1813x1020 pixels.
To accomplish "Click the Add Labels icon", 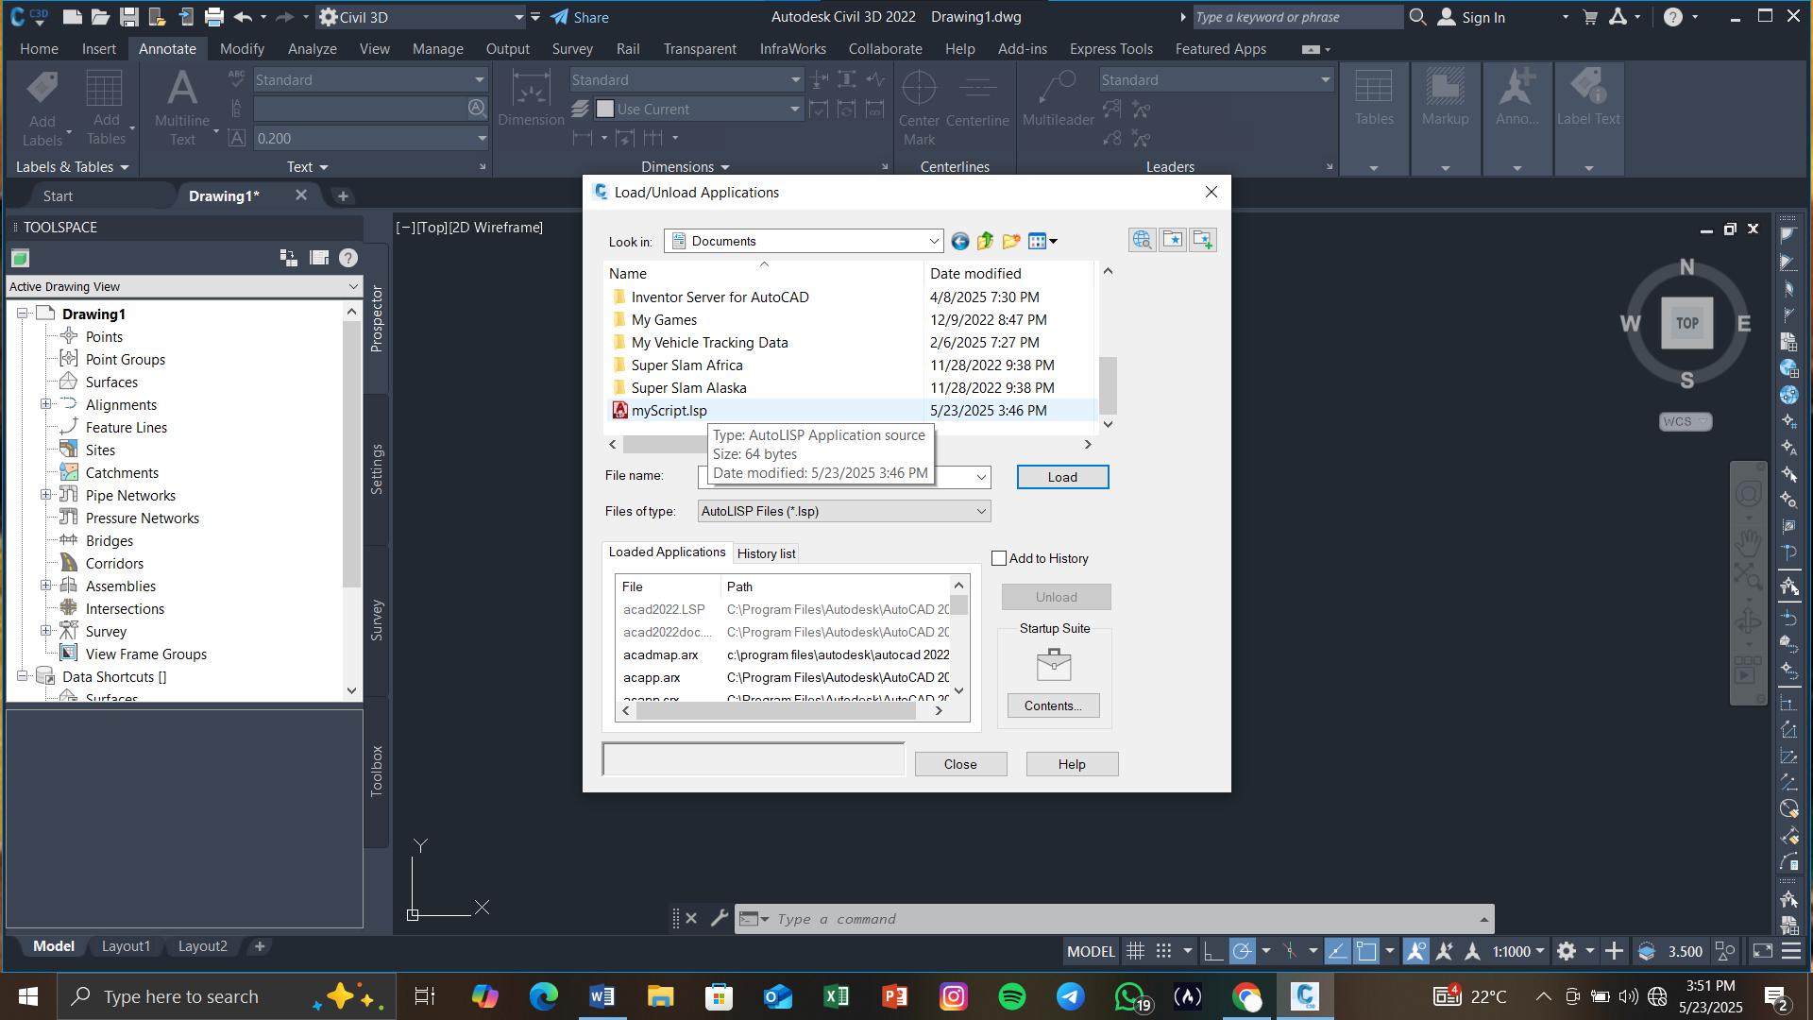I will (42, 90).
